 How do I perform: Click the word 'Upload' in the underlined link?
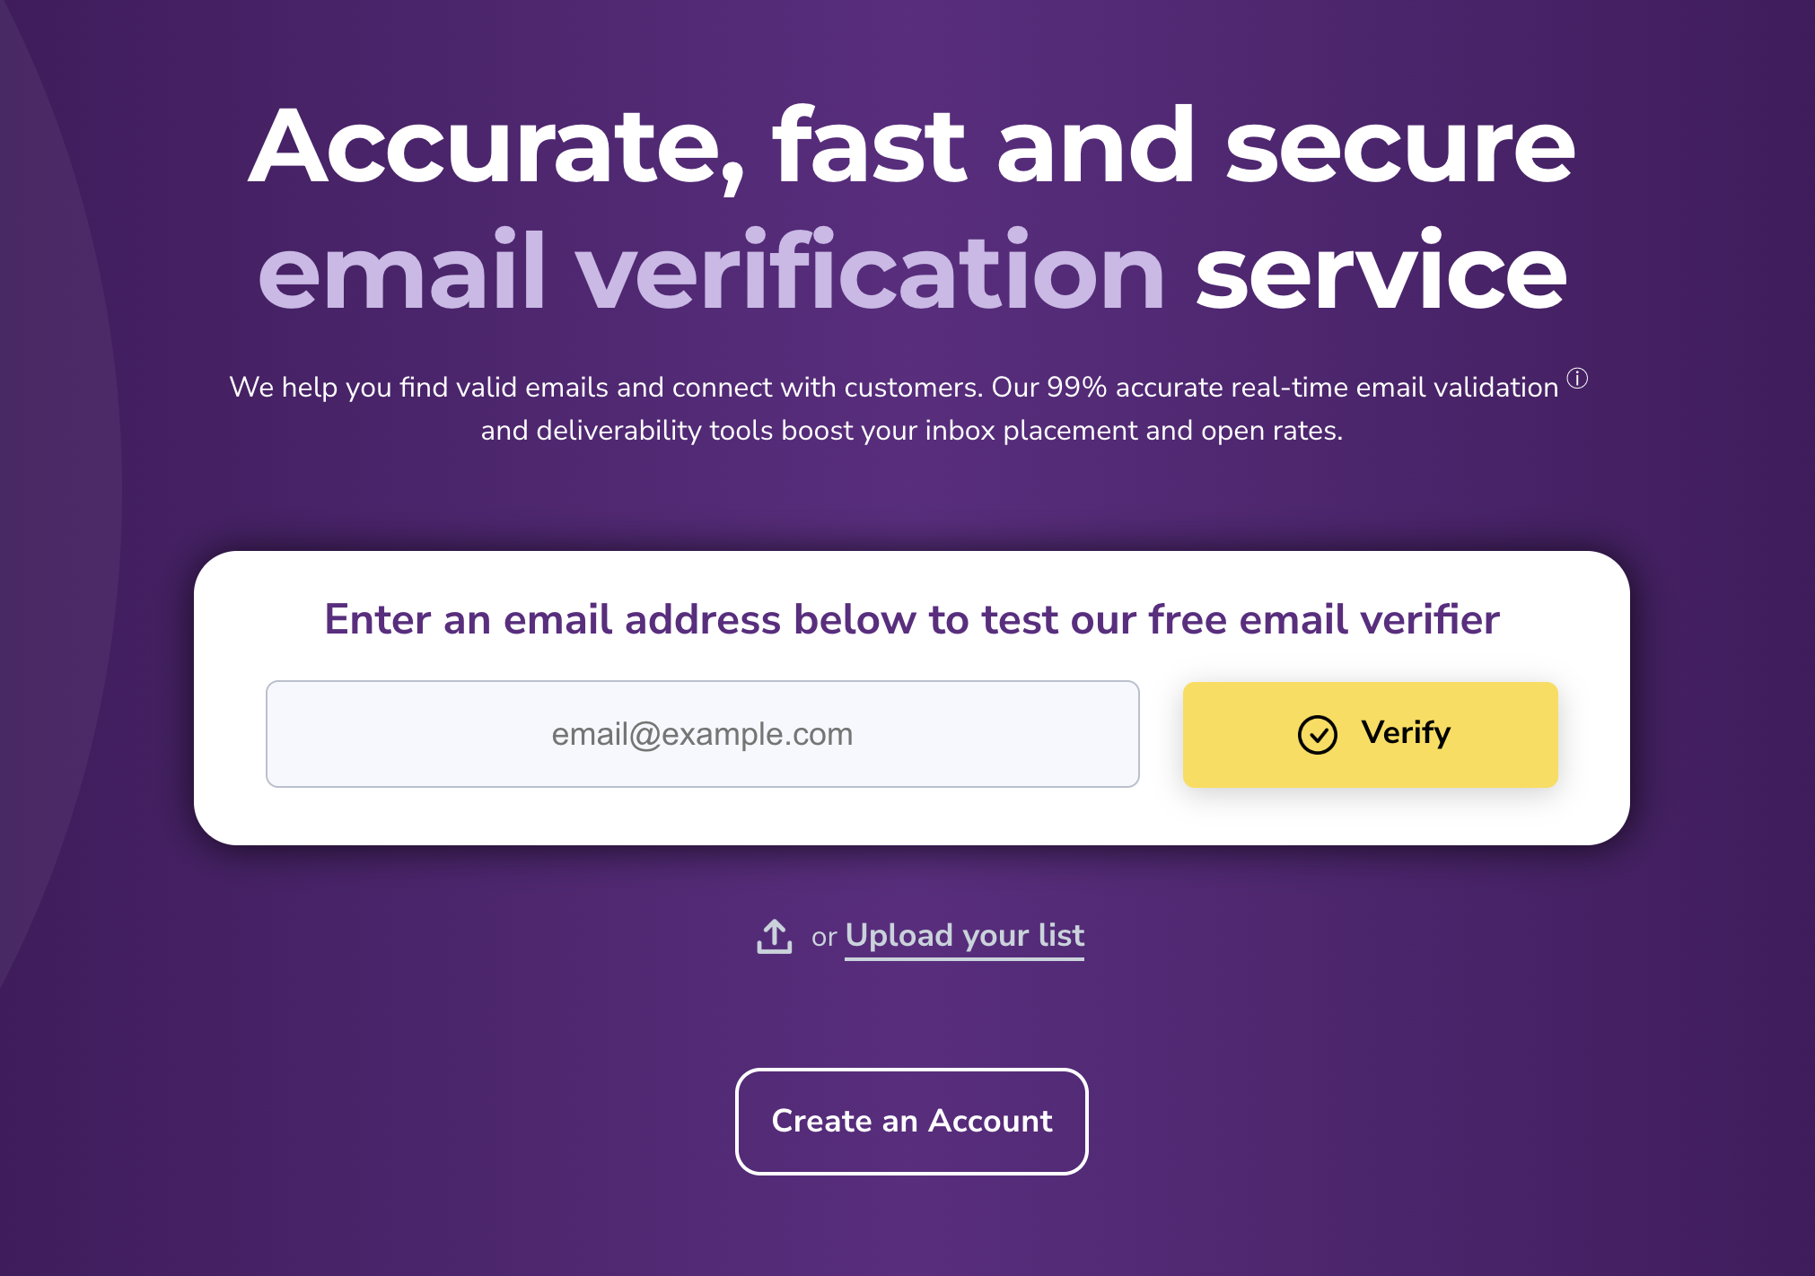pyautogui.click(x=899, y=936)
